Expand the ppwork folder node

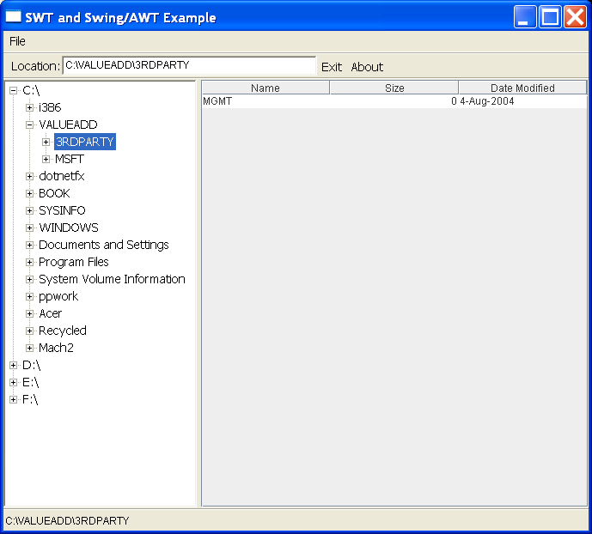coord(29,297)
